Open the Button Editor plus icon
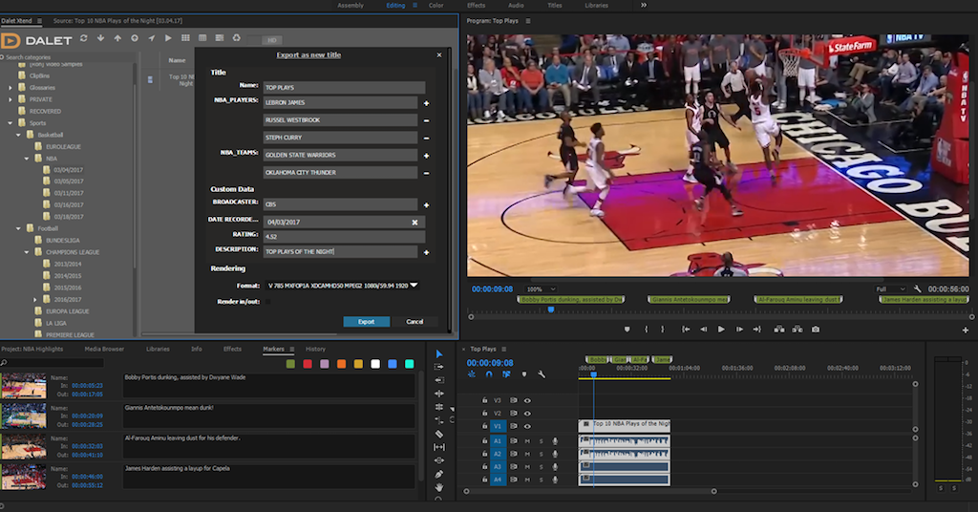Image resolution: width=978 pixels, height=512 pixels. (965, 330)
